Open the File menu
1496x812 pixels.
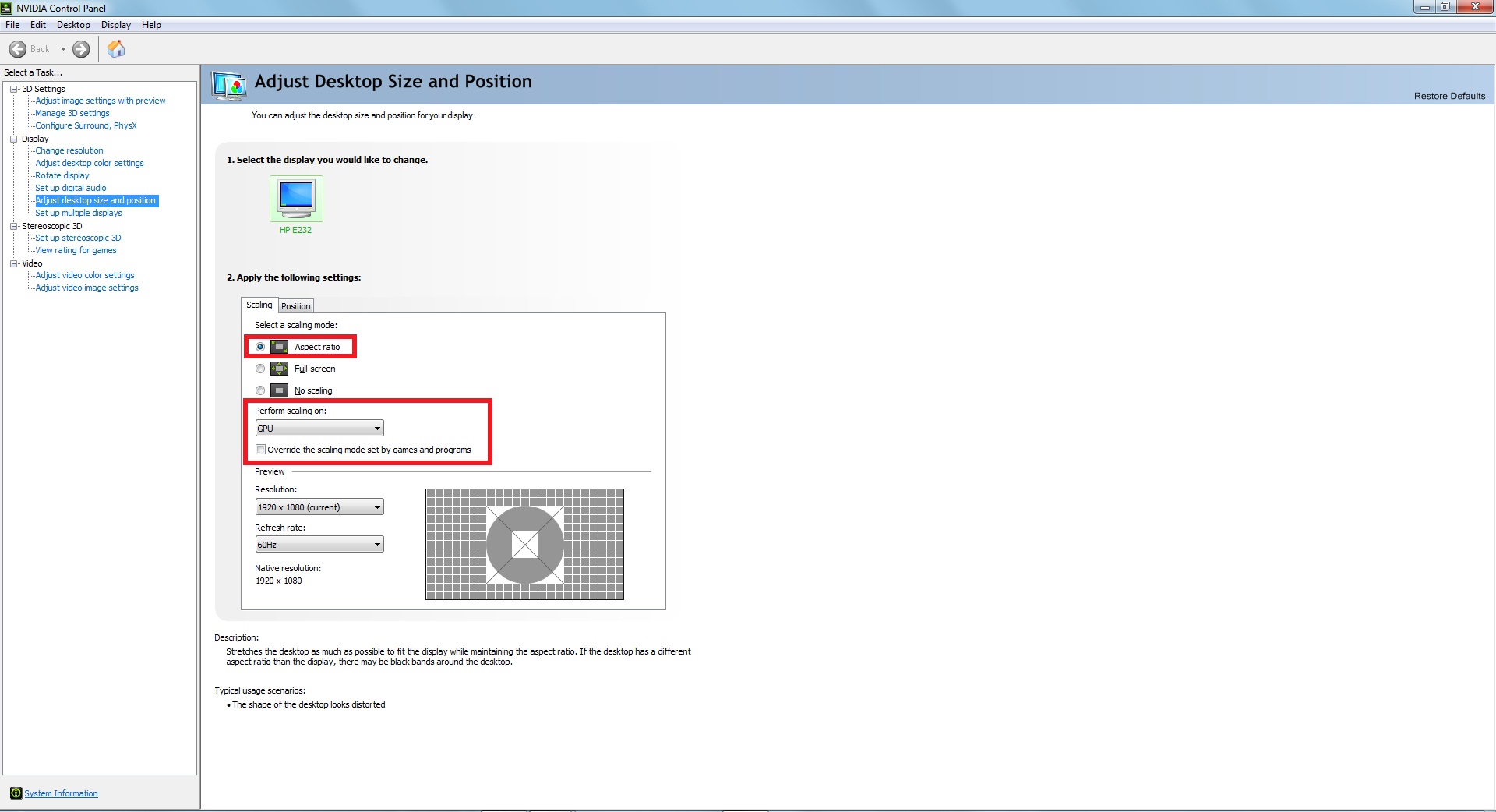[x=12, y=25]
